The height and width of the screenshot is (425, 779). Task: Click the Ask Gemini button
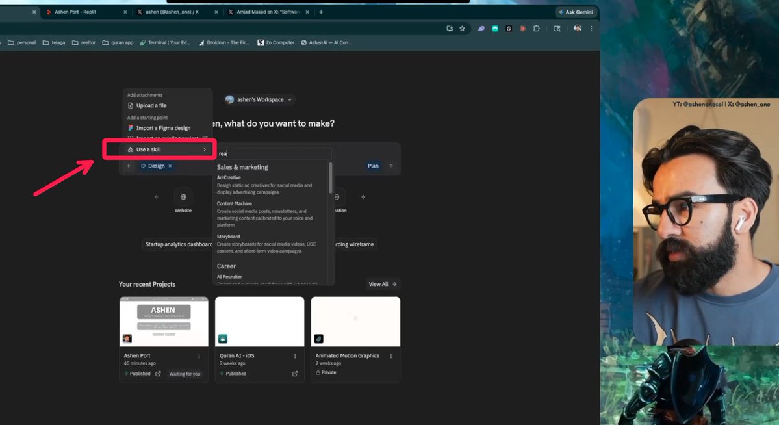pyautogui.click(x=576, y=12)
